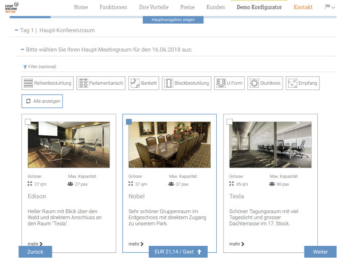Click the Tesla room photo
The height and width of the screenshot is (258, 344).
[270, 144]
